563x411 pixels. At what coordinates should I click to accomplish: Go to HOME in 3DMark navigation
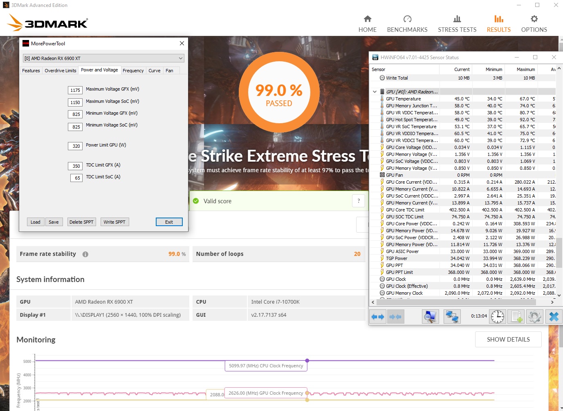pos(367,24)
